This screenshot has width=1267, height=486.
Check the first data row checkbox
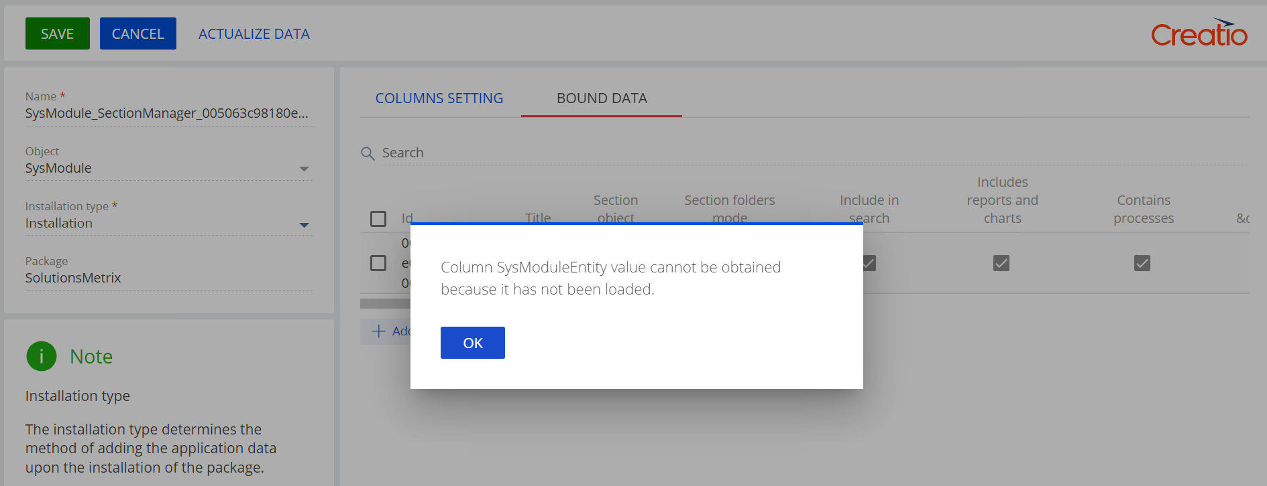pos(378,263)
